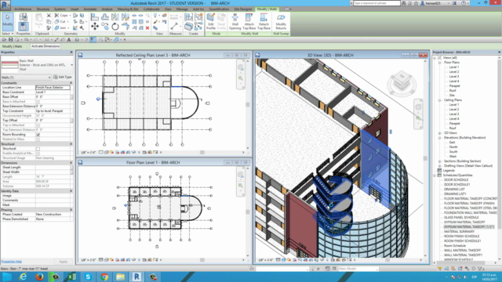
Task: Click the Top Constraint value field
Action: [x=53, y=111]
